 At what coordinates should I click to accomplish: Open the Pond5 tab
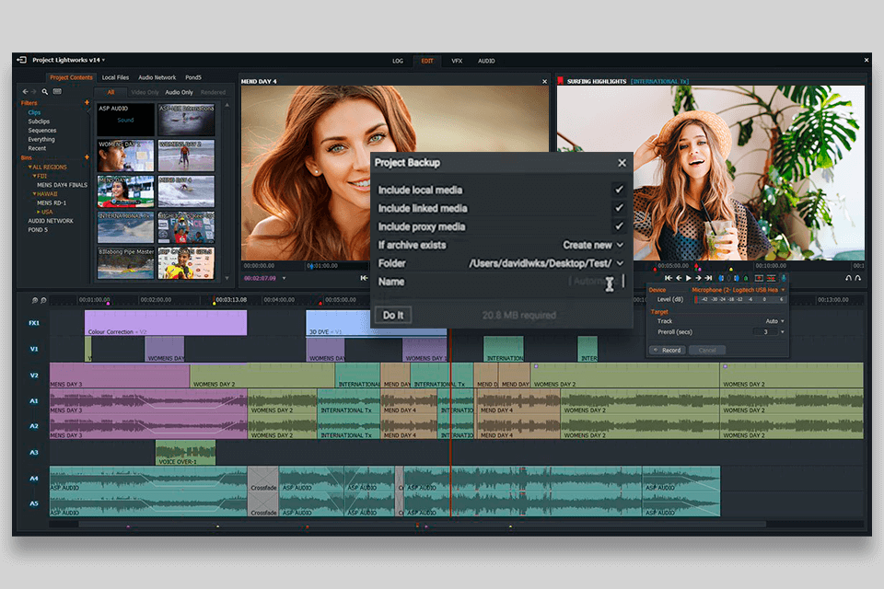(193, 77)
